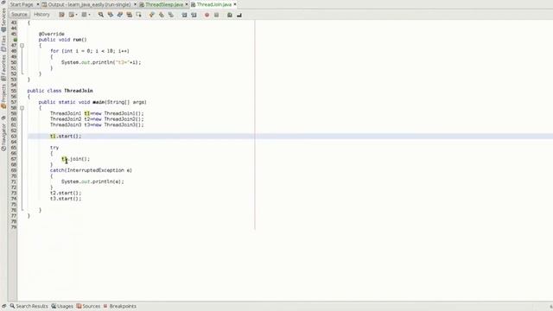Screen dimensions: 553x311
Task: Click the Next Bookmark icon
Action: coord(162,15)
